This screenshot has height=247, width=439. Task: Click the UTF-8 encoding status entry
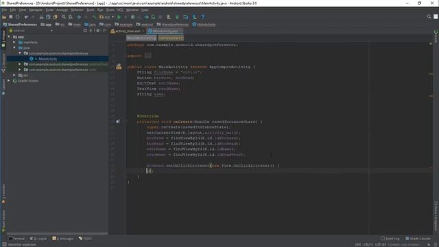380,244
